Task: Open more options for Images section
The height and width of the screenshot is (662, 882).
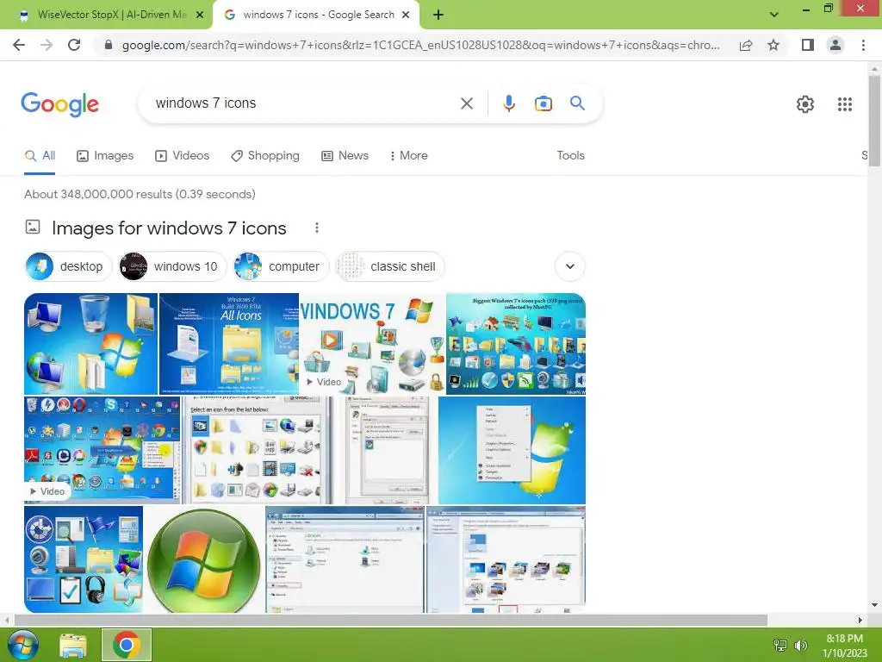Action: point(317,228)
